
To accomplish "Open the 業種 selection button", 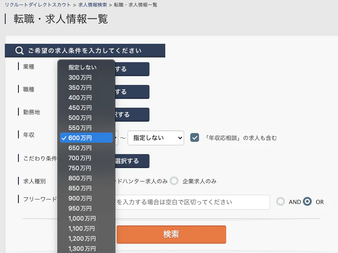I will click(132, 69).
